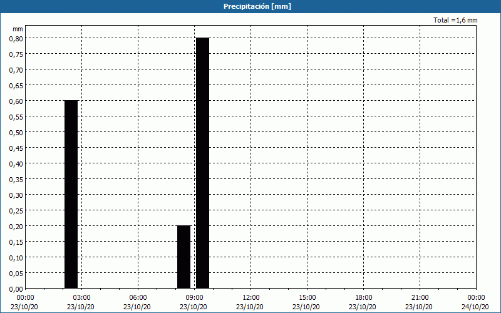Click the 18:00 time label
The height and width of the screenshot is (313, 501).
[x=364, y=298]
